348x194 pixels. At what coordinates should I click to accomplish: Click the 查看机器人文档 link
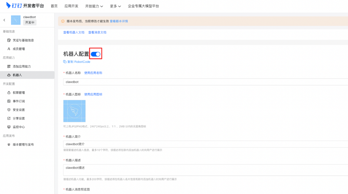pyautogui.click(x=74, y=32)
